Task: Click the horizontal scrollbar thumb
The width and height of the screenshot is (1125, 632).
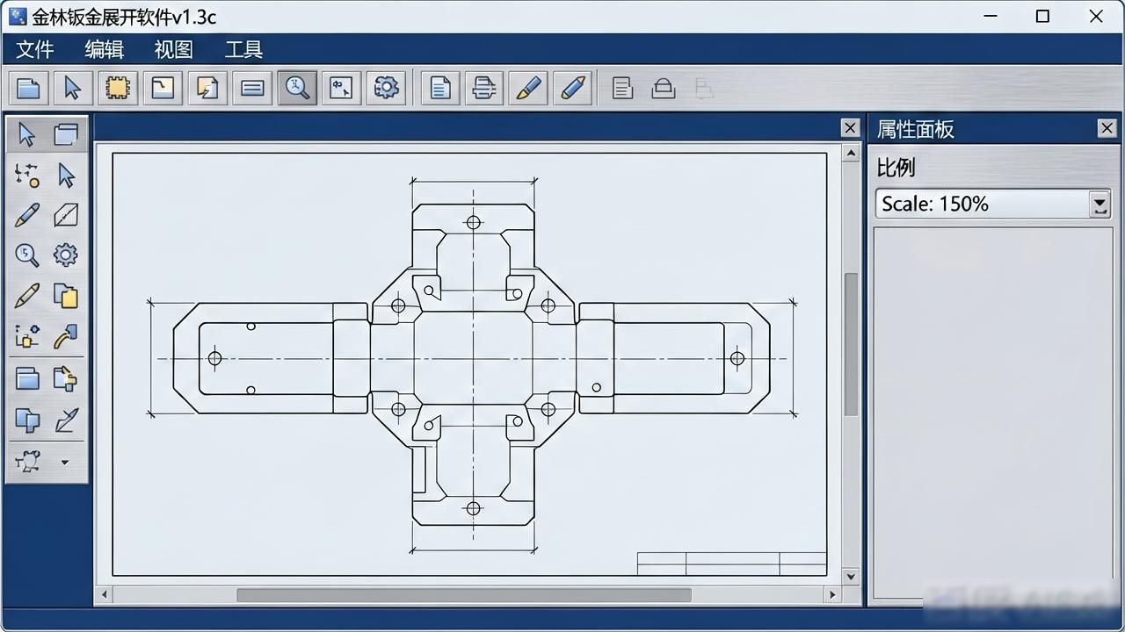Action: (464, 595)
